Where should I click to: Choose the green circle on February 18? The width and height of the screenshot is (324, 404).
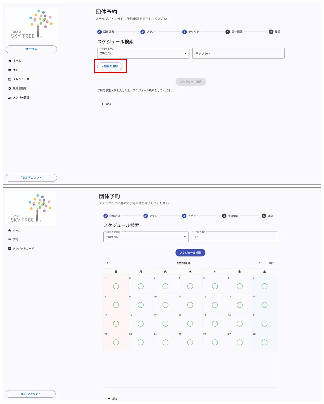tap(190, 324)
